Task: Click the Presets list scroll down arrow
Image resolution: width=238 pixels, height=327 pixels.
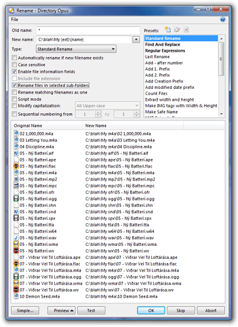Action: (x=221, y=114)
